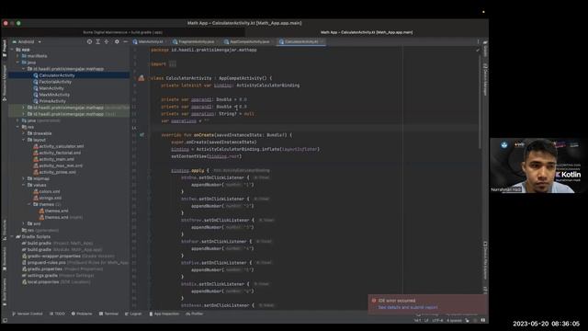
Task: Click the read-only lock icon in status bar
Action: point(468,321)
